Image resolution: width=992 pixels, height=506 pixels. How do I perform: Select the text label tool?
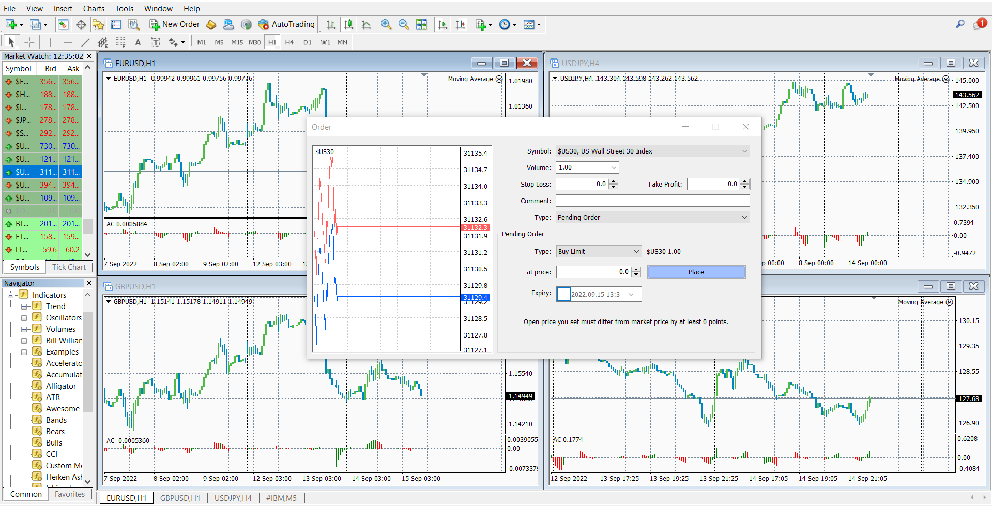tap(155, 42)
